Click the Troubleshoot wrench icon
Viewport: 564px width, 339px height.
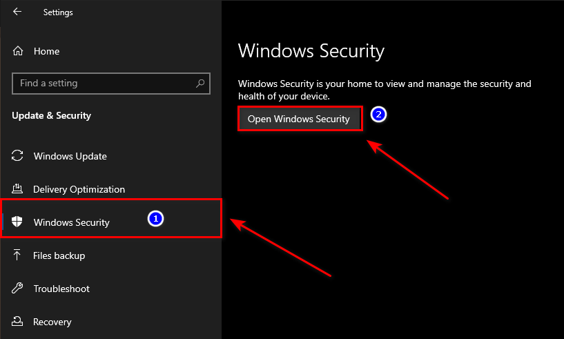click(19, 289)
